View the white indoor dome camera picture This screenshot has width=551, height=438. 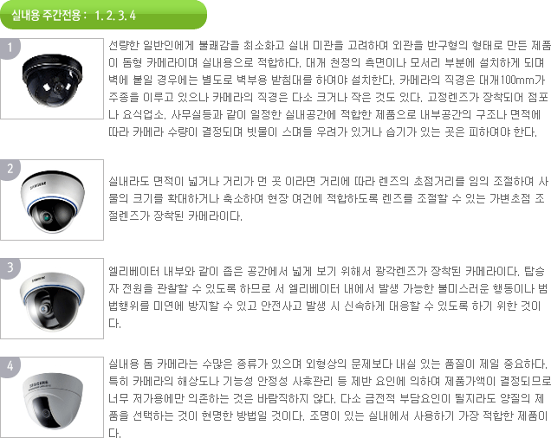52,397
